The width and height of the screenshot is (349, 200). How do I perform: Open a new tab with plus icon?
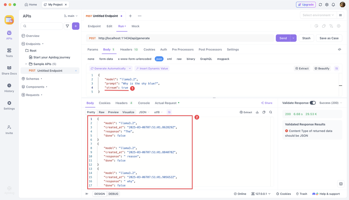[x=130, y=16]
